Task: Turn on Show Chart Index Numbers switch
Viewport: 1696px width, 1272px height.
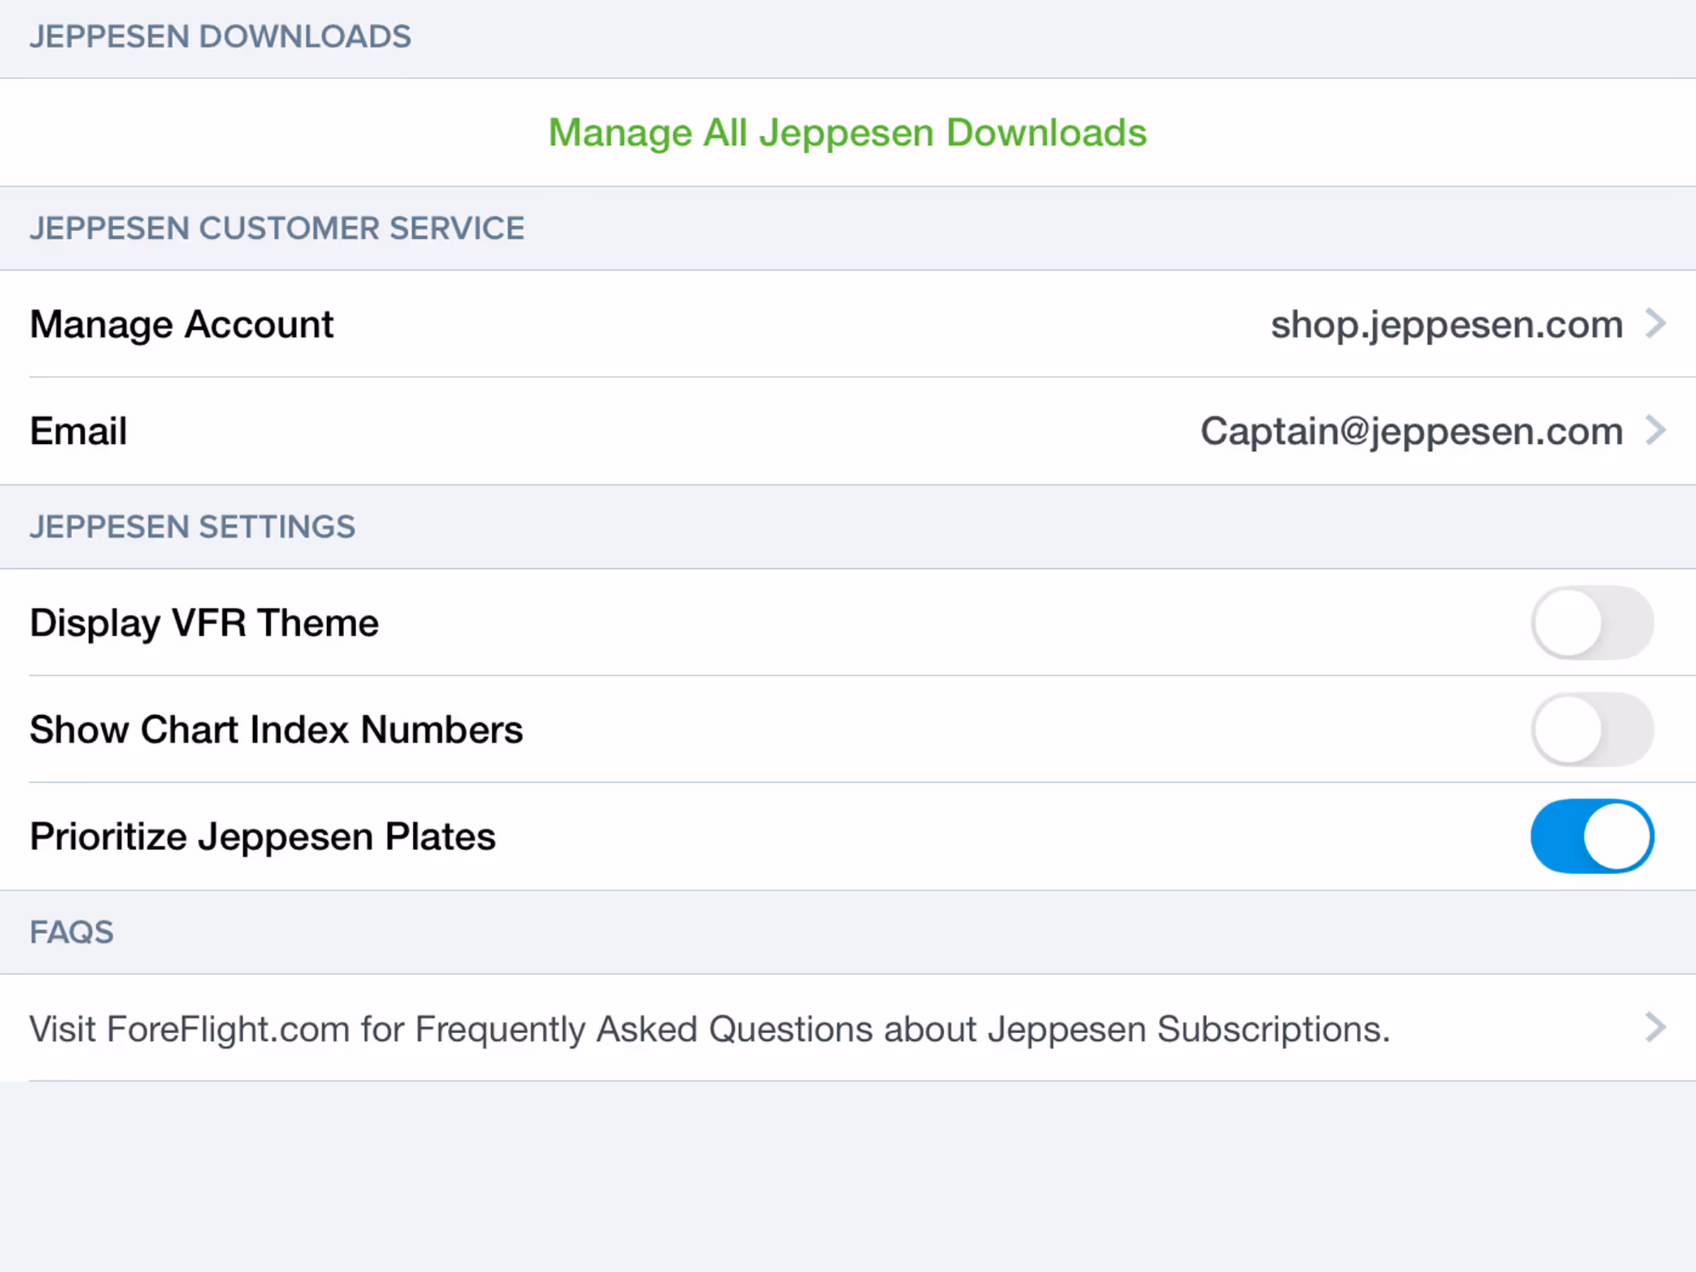Action: coord(1593,729)
